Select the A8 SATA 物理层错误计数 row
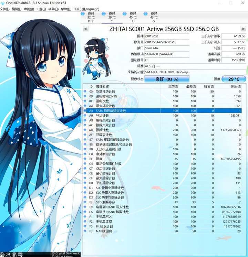Image resolution: width=248 pixels, height=257 pixels. coord(162,111)
